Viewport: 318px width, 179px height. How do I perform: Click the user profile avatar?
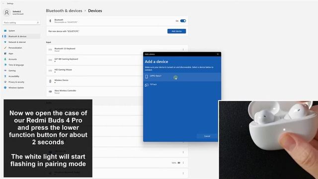point(6,12)
